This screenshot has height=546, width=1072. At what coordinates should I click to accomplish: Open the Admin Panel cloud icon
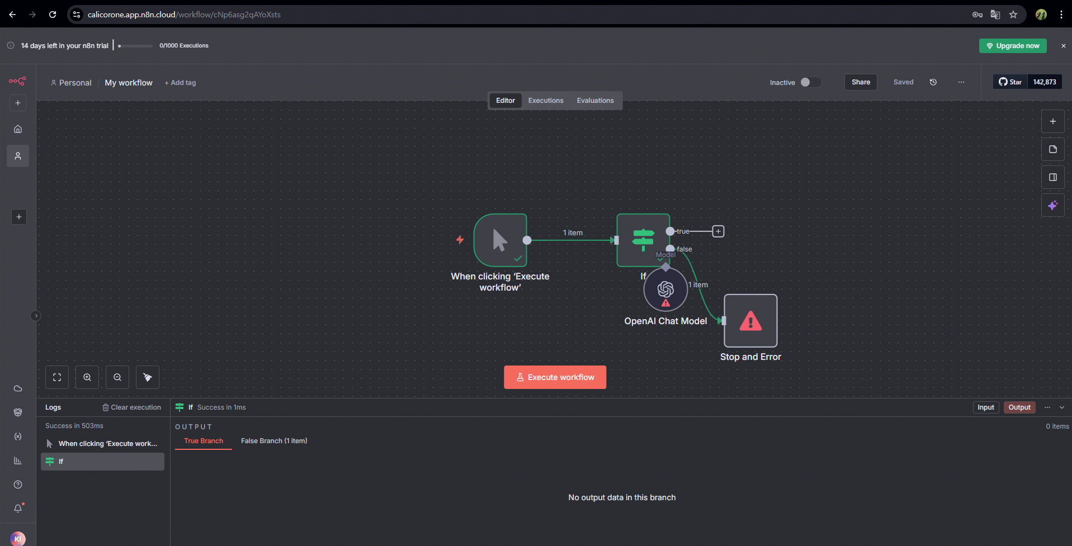click(x=18, y=388)
